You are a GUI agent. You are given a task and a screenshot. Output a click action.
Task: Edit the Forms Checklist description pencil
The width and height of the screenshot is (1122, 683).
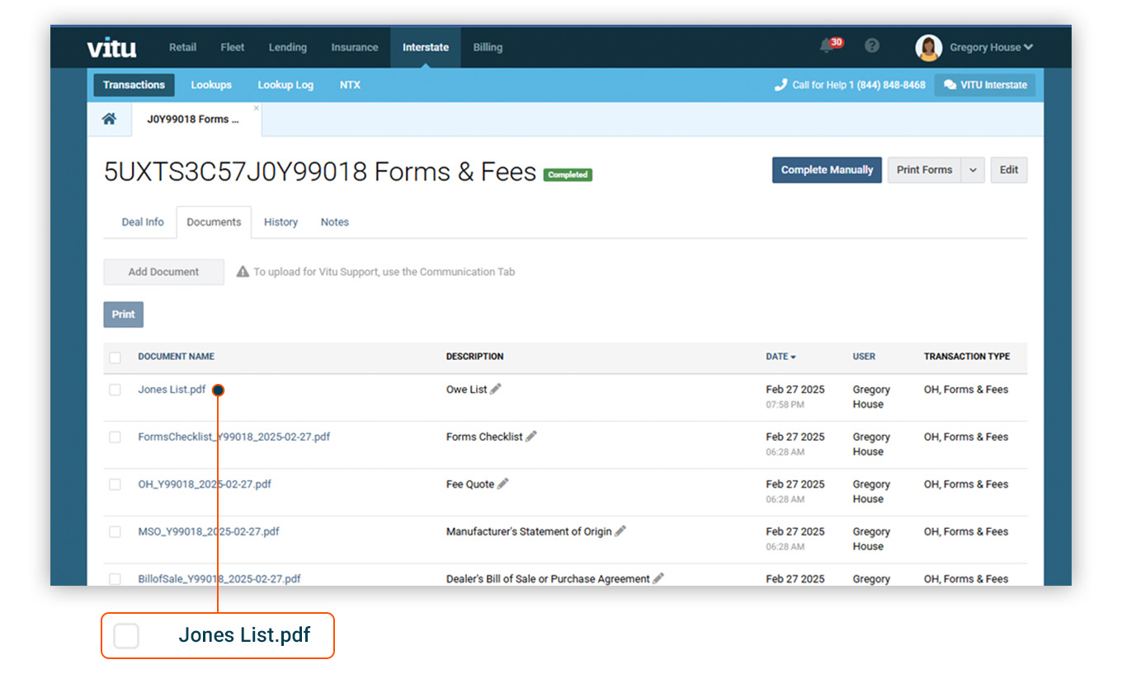coord(532,437)
